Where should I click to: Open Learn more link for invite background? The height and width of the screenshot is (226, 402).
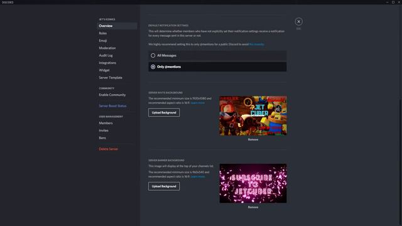[x=198, y=103]
